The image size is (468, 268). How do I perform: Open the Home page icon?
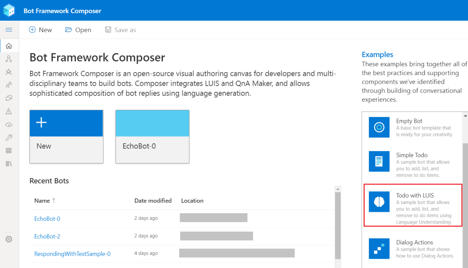(9, 46)
